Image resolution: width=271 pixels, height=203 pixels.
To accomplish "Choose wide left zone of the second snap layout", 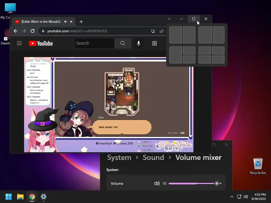I will (205, 35).
